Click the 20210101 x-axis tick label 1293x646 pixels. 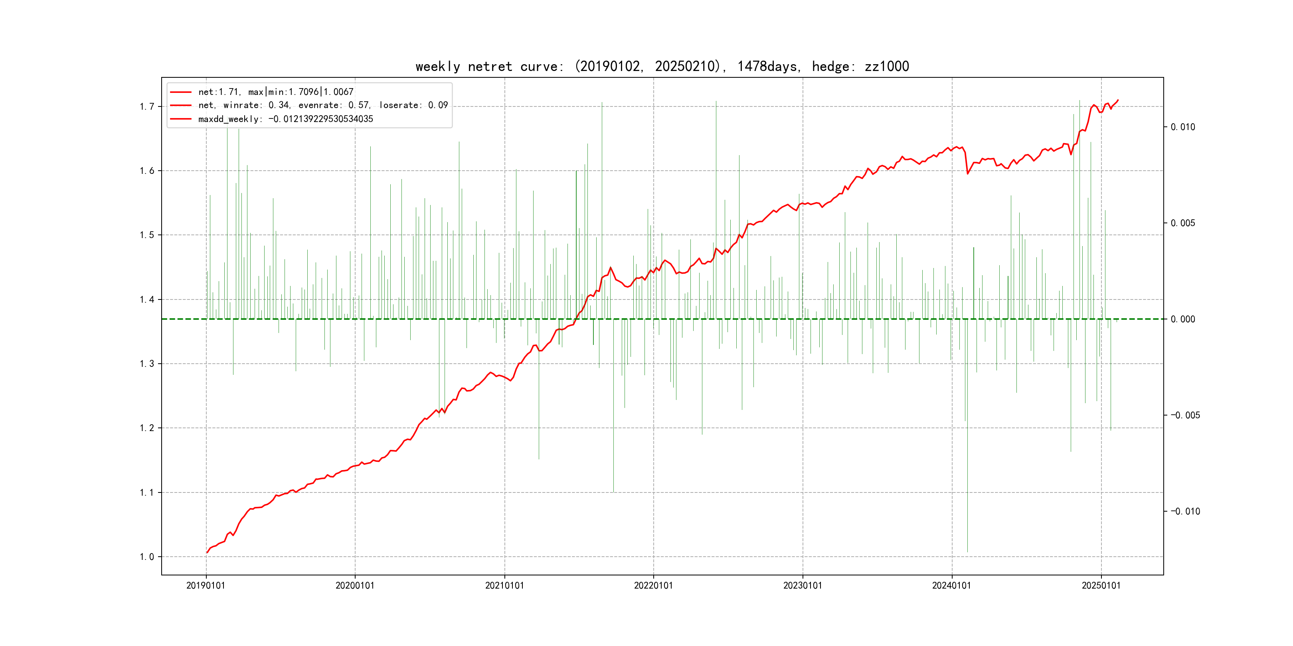coord(504,585)
